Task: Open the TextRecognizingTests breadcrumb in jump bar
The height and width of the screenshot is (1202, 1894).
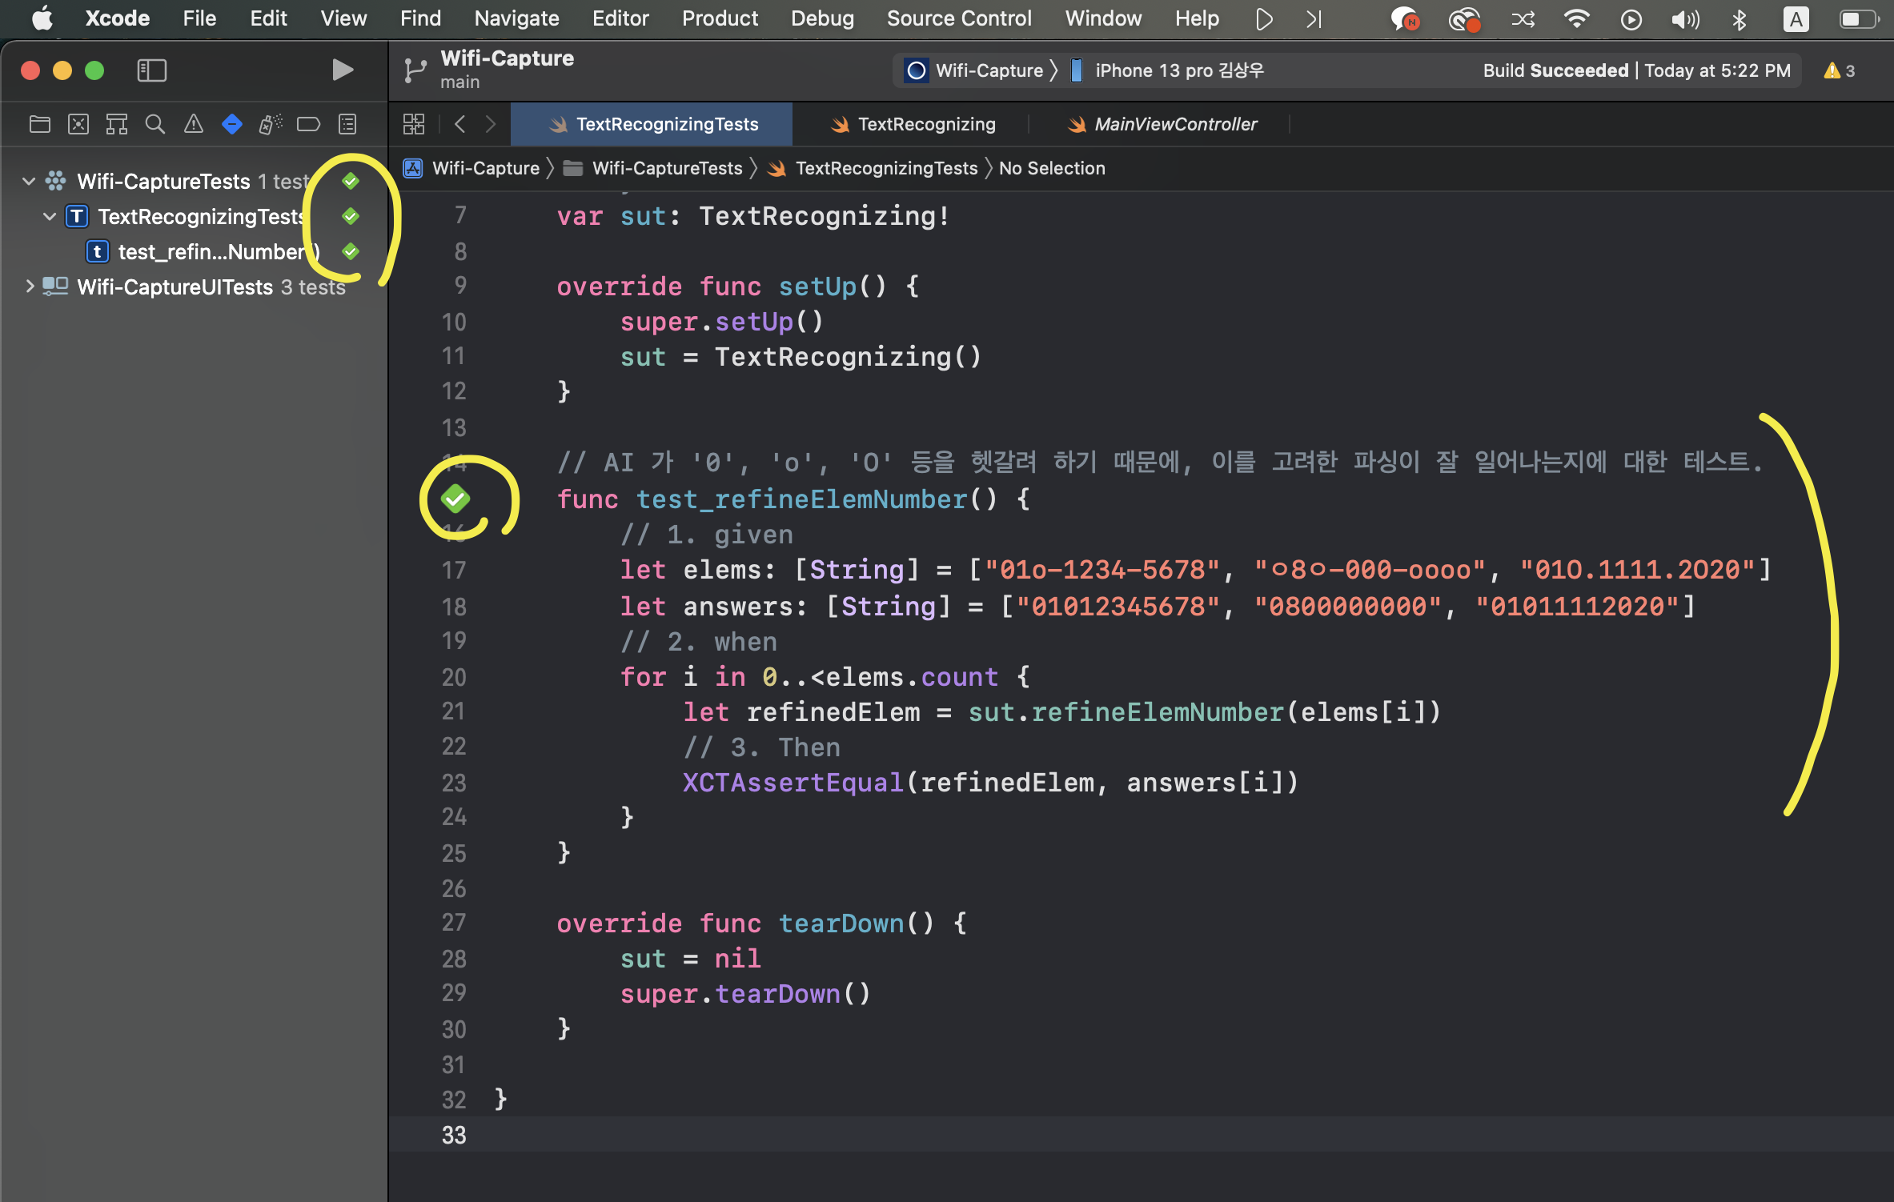Action: click(873, 168)
